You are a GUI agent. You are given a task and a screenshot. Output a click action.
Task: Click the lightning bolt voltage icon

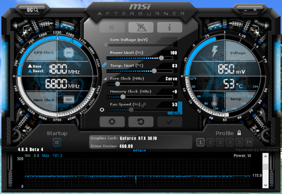click(215, 51)
